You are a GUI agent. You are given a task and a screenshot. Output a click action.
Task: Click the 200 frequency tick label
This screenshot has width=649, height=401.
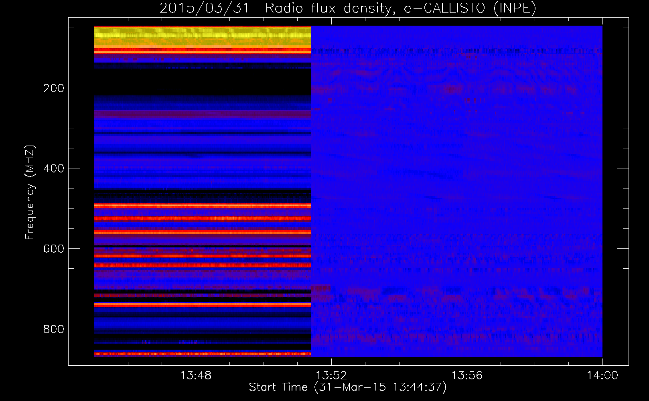point(54,88)
